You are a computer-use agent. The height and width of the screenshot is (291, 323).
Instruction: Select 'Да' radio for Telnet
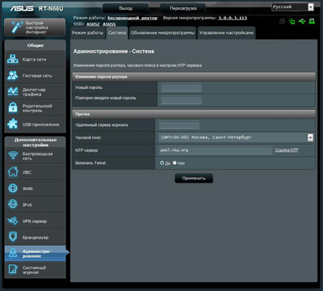[x=161, y=162]
